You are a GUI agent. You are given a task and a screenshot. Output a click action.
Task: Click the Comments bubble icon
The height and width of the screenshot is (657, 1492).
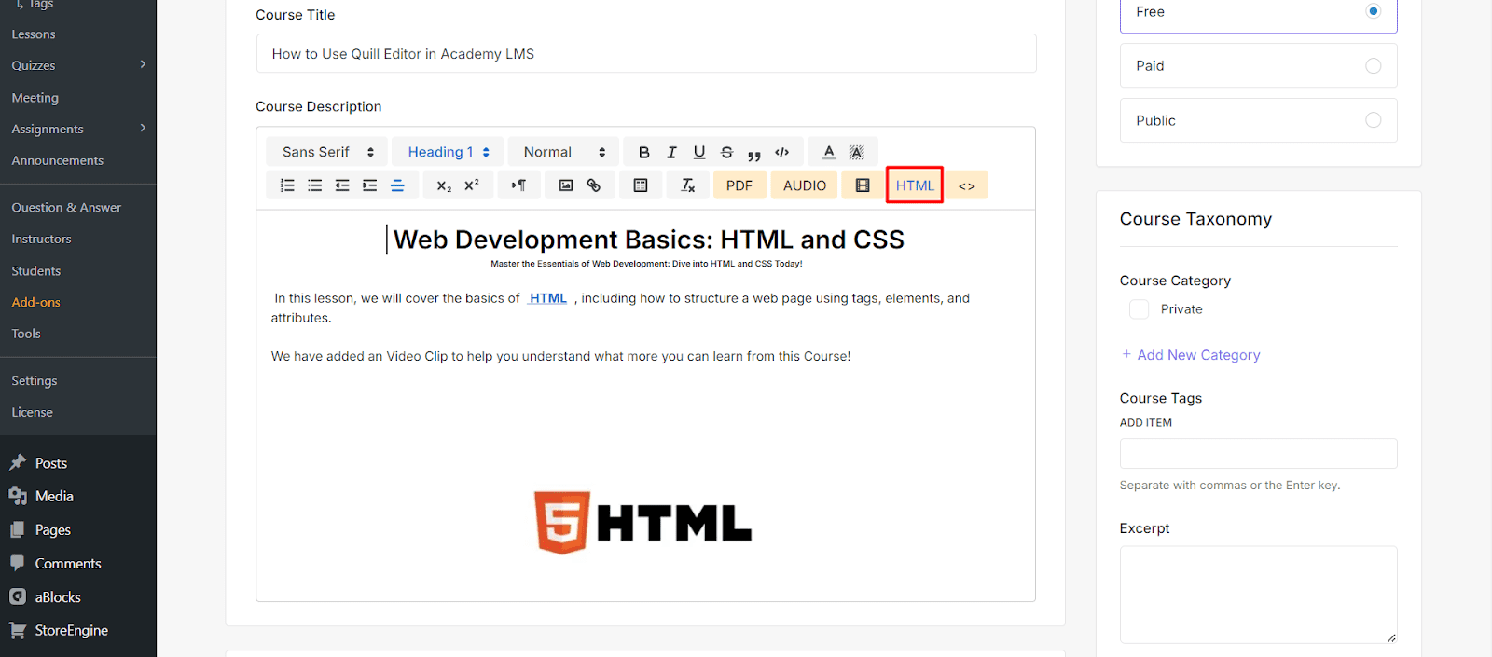pos(18,563)
